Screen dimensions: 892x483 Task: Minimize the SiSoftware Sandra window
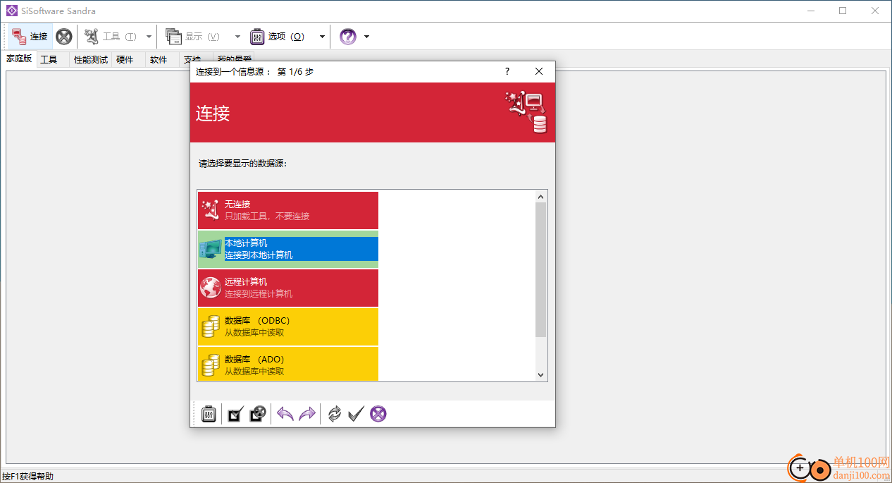(811, 11)
